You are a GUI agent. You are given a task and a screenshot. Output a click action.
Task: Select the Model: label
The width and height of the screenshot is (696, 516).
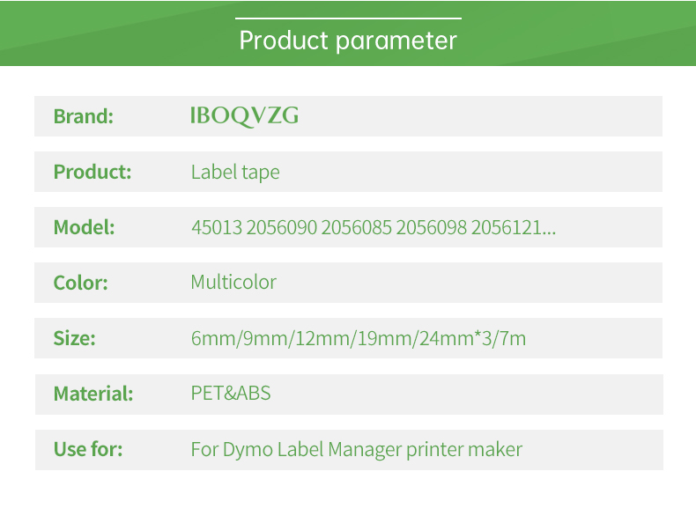pyautogui.click(x=85, y=227)
